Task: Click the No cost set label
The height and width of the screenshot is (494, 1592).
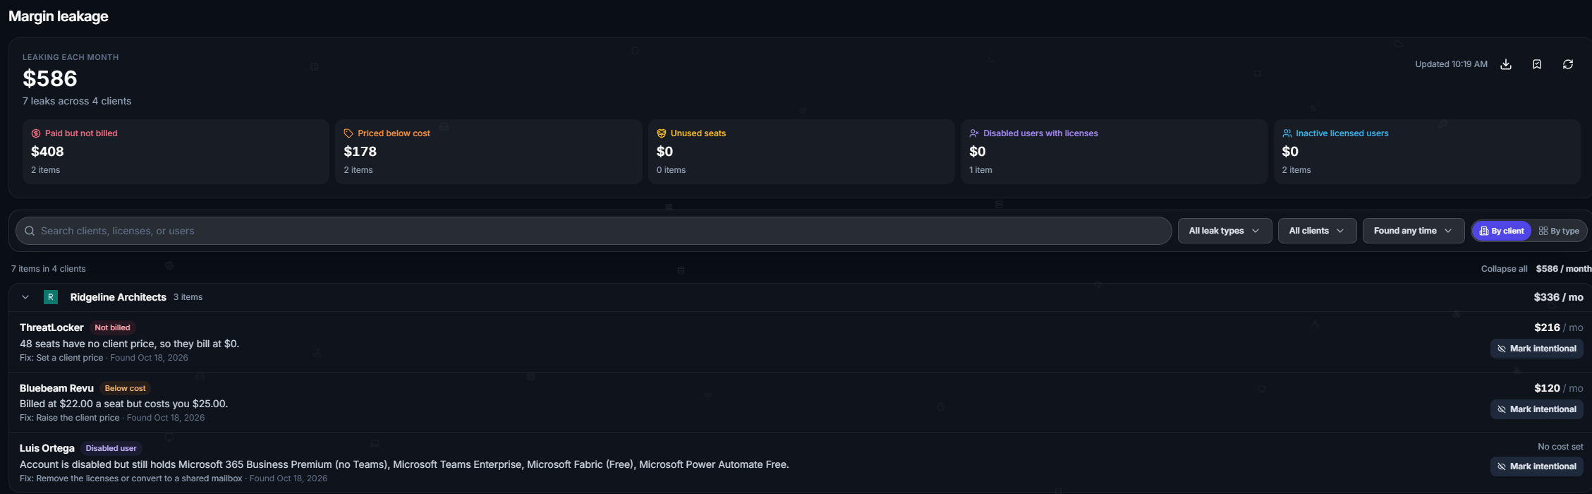Action: tap(1560, 447)
